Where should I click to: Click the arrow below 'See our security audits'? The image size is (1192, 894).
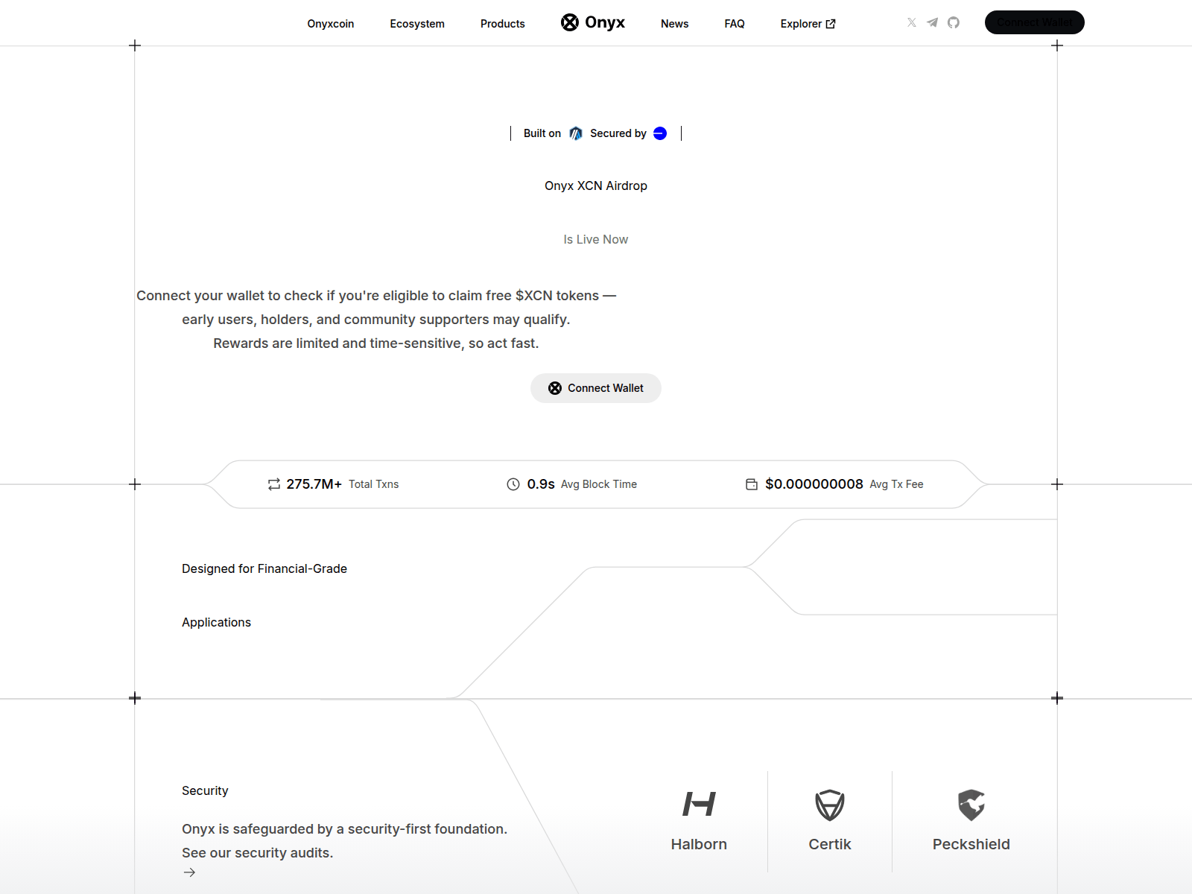coord(190,872)
